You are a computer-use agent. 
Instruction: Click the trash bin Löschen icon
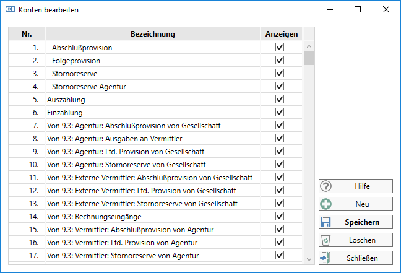pyautogui.click(x=326, y=240)
